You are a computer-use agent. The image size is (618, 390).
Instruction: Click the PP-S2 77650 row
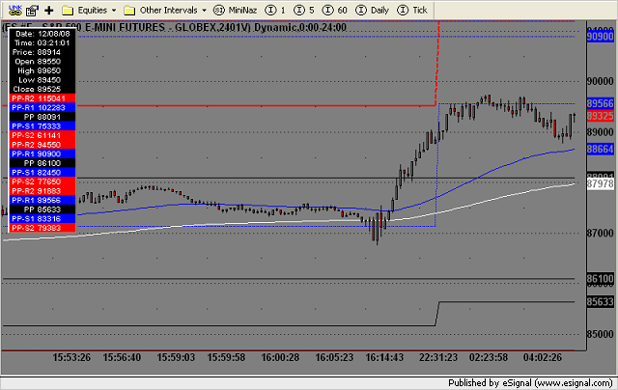click(42, 181)
